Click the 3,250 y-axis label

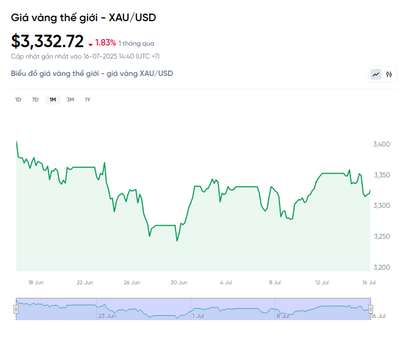(382, 237)
